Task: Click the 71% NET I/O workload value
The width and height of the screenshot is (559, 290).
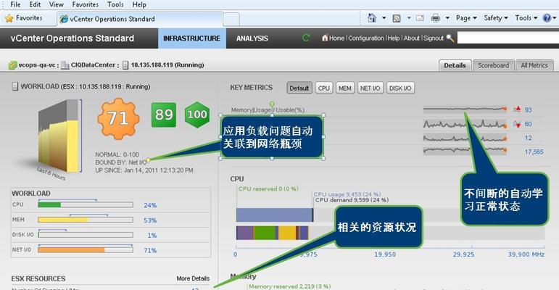Action: point(150,250)
